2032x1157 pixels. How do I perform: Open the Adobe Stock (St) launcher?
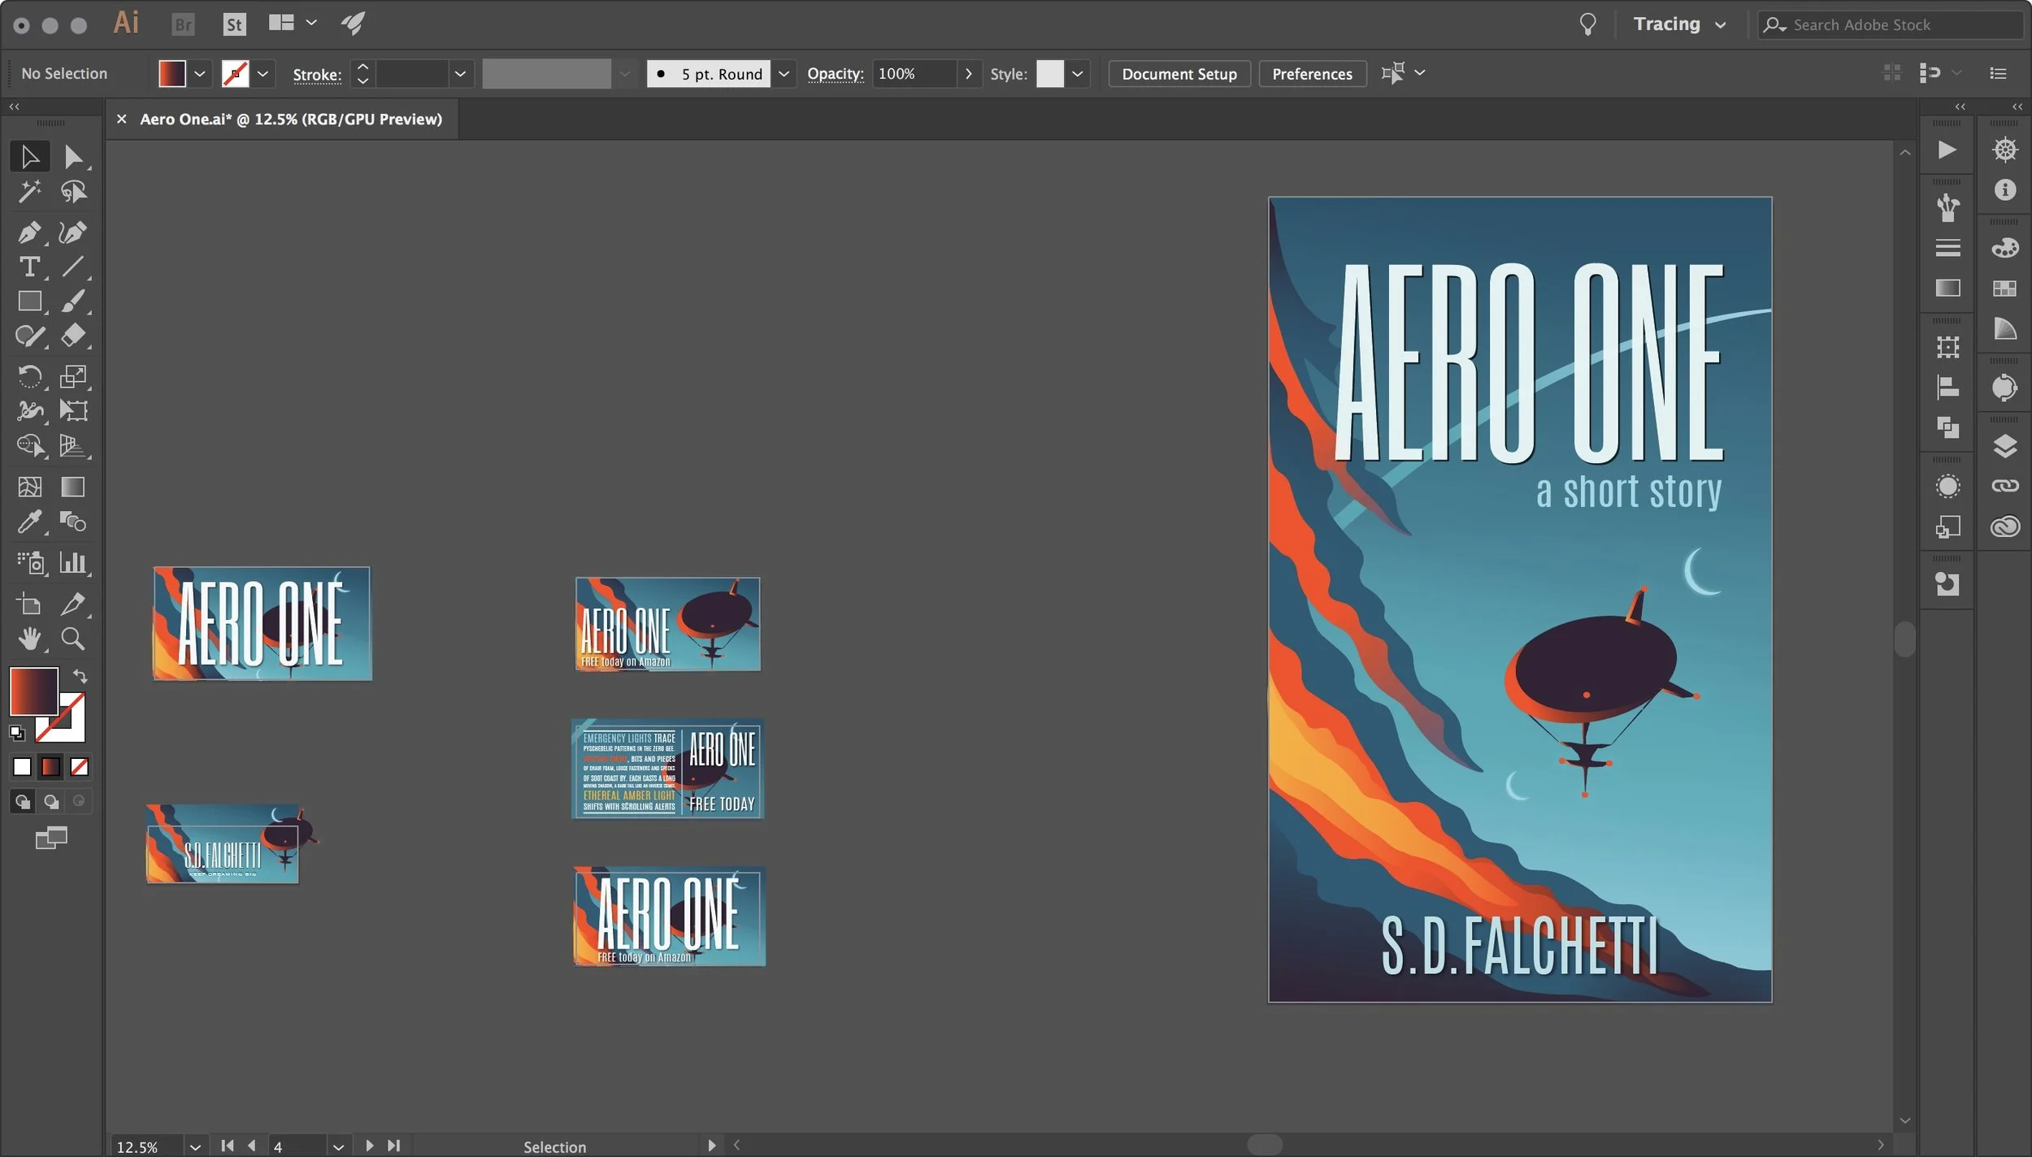coord(234,24)
